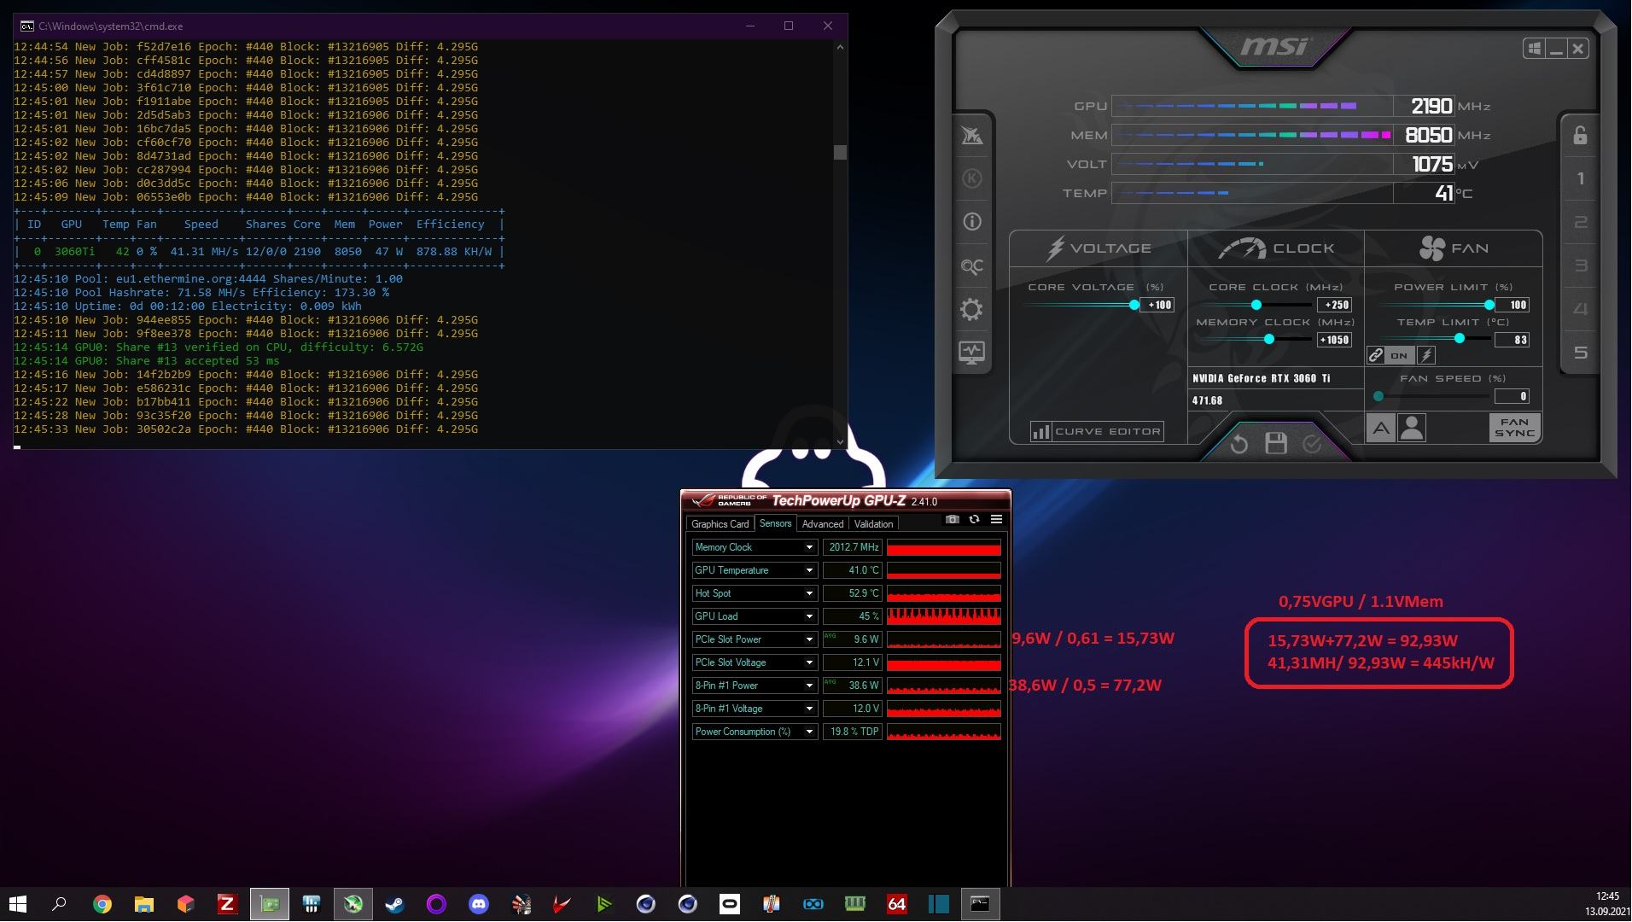Open MSI Afterburner settings gear

click(972, 309)
